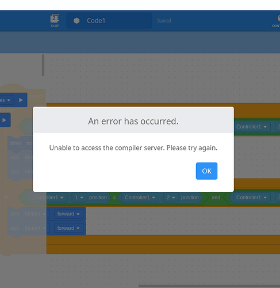Click the equals sign in comparison block
Screen dimensions: 280x288
click(x=114, y=198)
